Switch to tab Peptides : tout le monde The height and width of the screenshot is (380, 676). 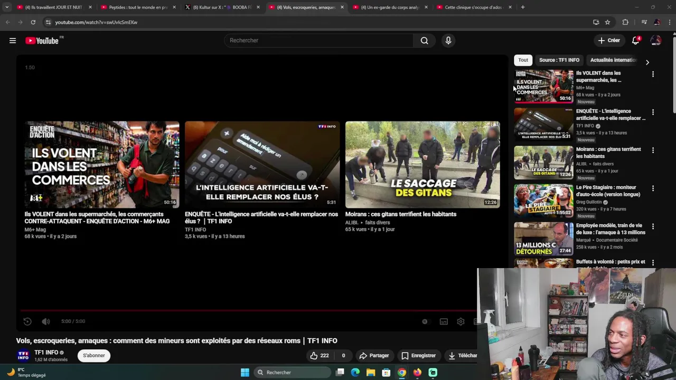coord(138,7)
